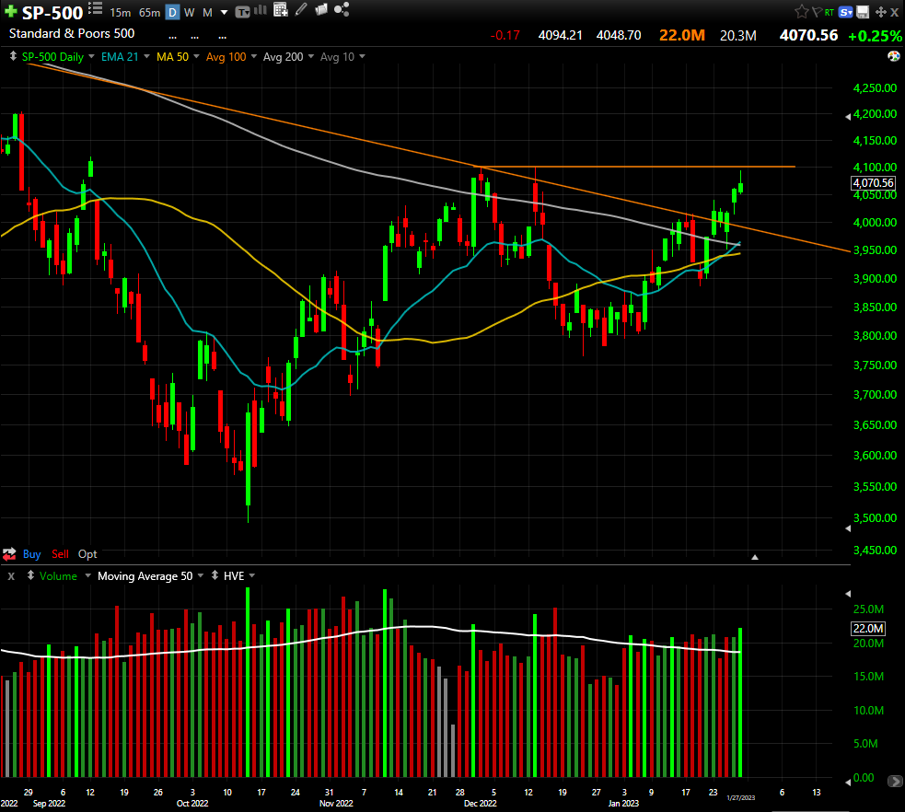The height and width of the screenshot is (812, 905).
Task: Open the chart templates folder icon
Action: 321,10
